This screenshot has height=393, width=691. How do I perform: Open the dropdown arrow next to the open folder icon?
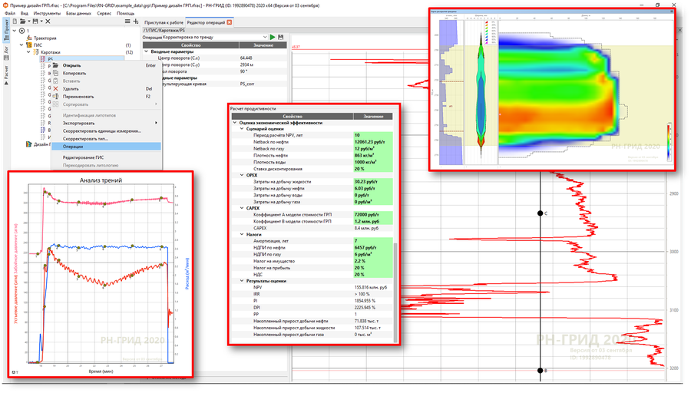28,21
